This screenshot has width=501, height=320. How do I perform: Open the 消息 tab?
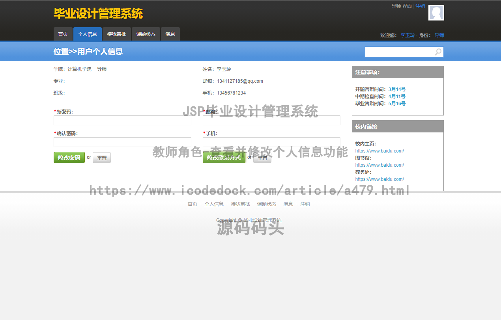tap(170, 34)
